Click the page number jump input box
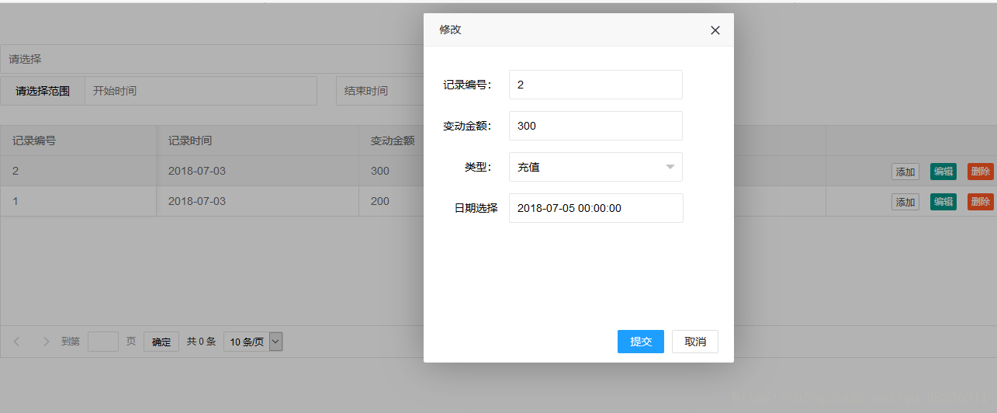The height and width of the screenshot is (413, 997). click(103, 342)
